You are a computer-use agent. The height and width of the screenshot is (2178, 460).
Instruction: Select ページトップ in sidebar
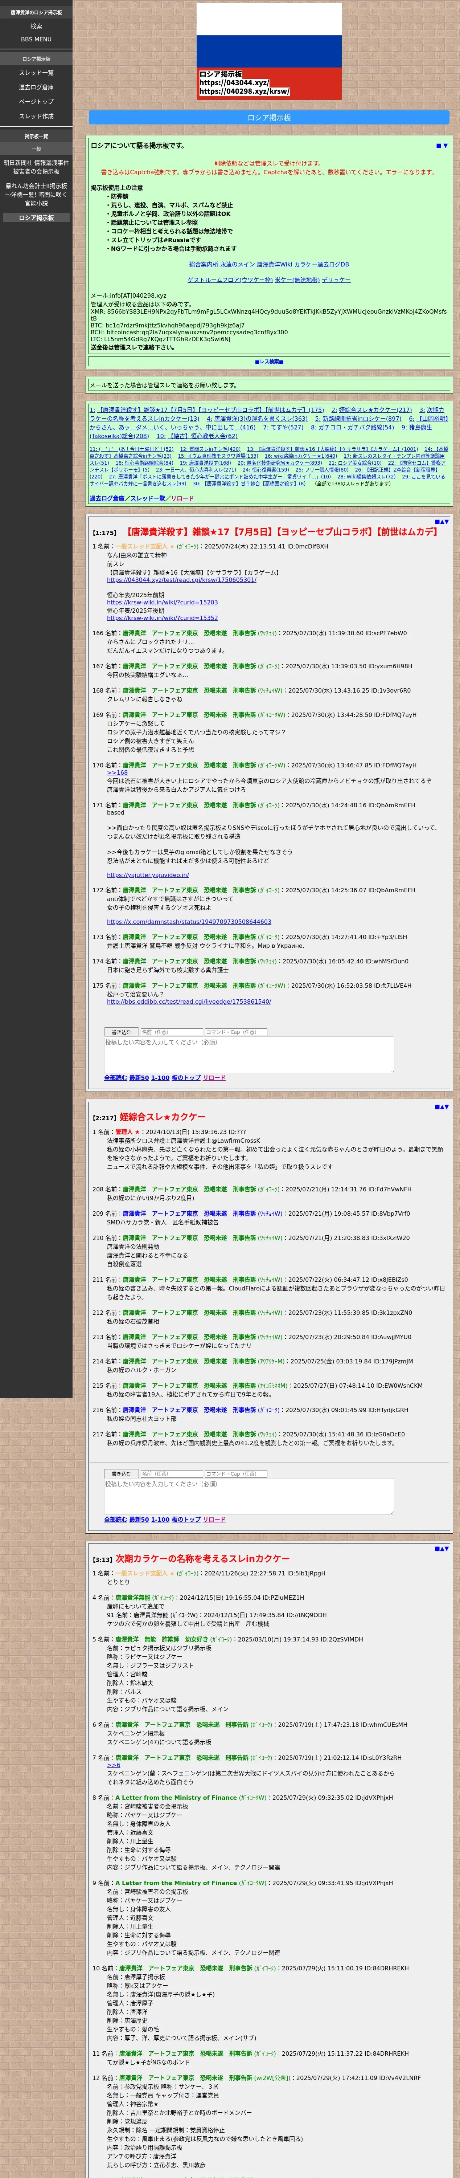(x=36, y=102)
